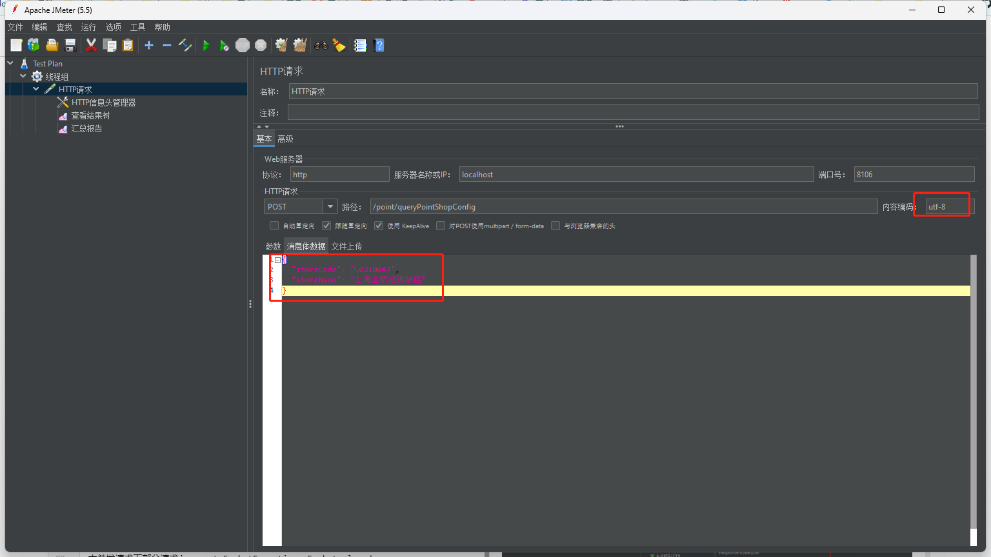The height and width of the screenshot is (557, 991).
Task: Click Start no pauses icon
Action: coord(224,45)
